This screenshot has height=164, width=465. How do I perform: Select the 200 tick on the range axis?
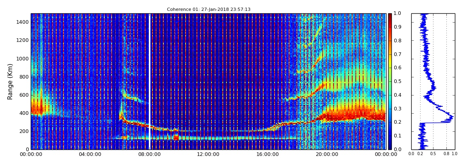pyautogui.click(x=24, y=131)
